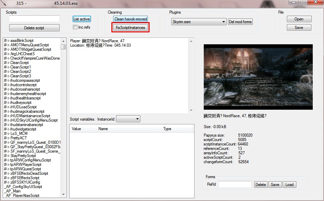Select ihudwidgetscript entry
Screen dimensions: 324x201
tap(20, 129)
